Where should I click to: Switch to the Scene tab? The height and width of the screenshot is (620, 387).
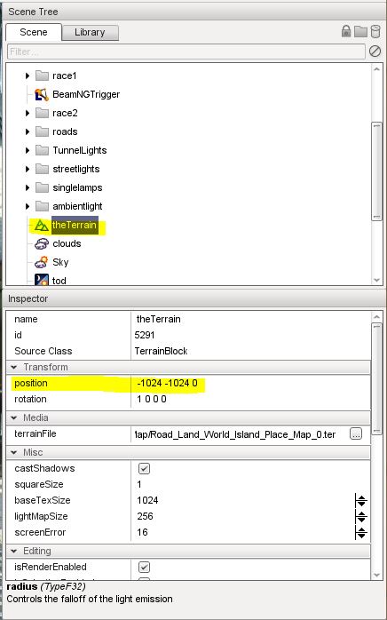coord(34,32)
